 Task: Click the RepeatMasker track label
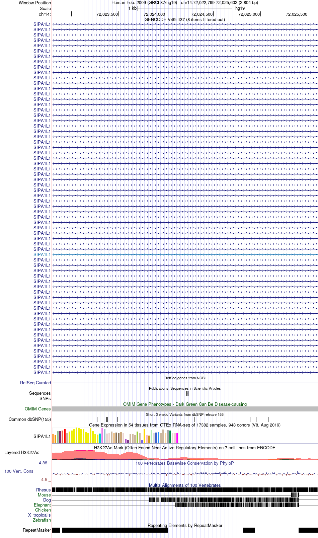[x=37, y=530]
